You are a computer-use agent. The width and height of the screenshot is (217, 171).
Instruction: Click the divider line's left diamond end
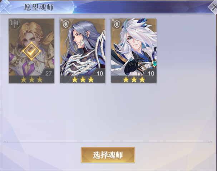pyautogui.click(x=5, y=142)
